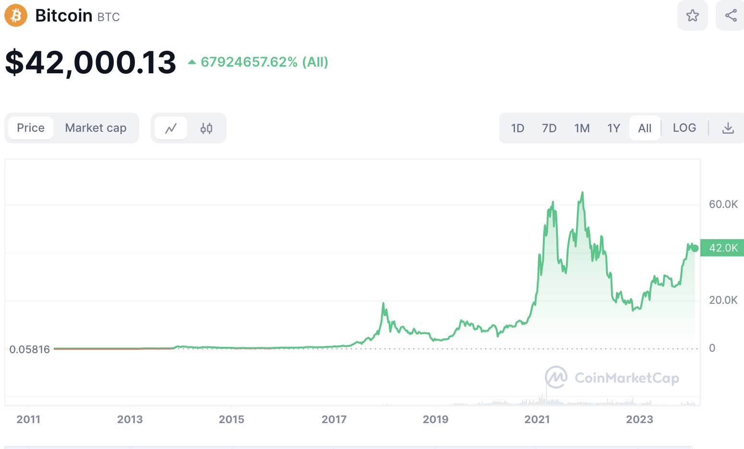Click the 0.05816 starting price label

tap(30, 349)
